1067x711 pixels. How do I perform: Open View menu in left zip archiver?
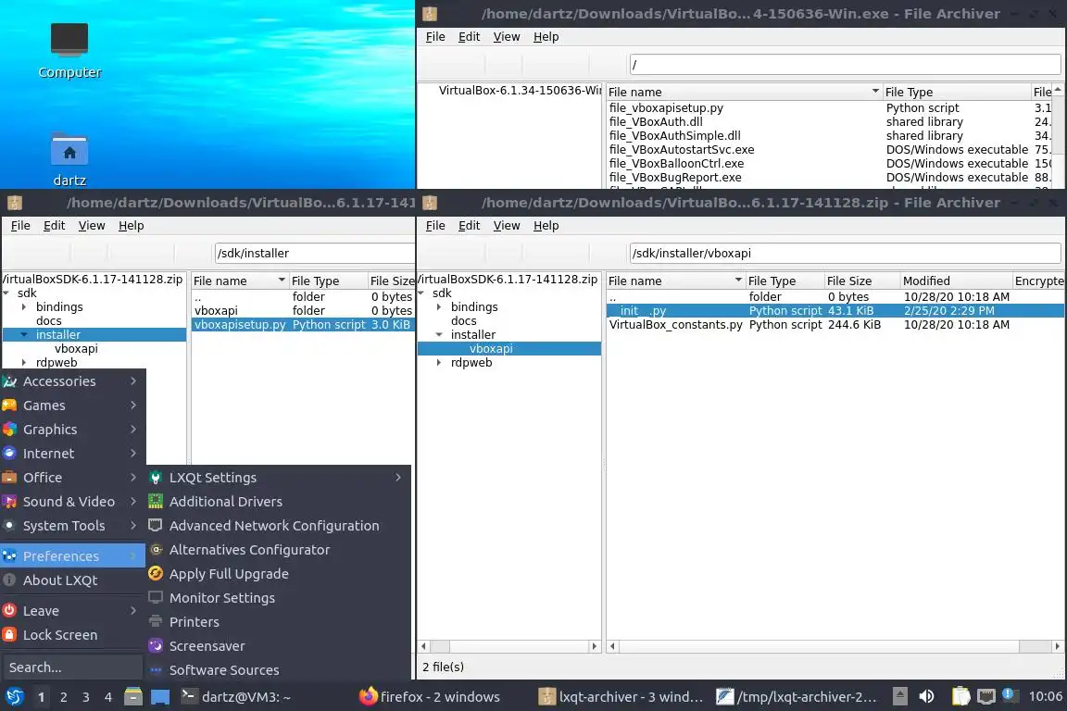92,226
